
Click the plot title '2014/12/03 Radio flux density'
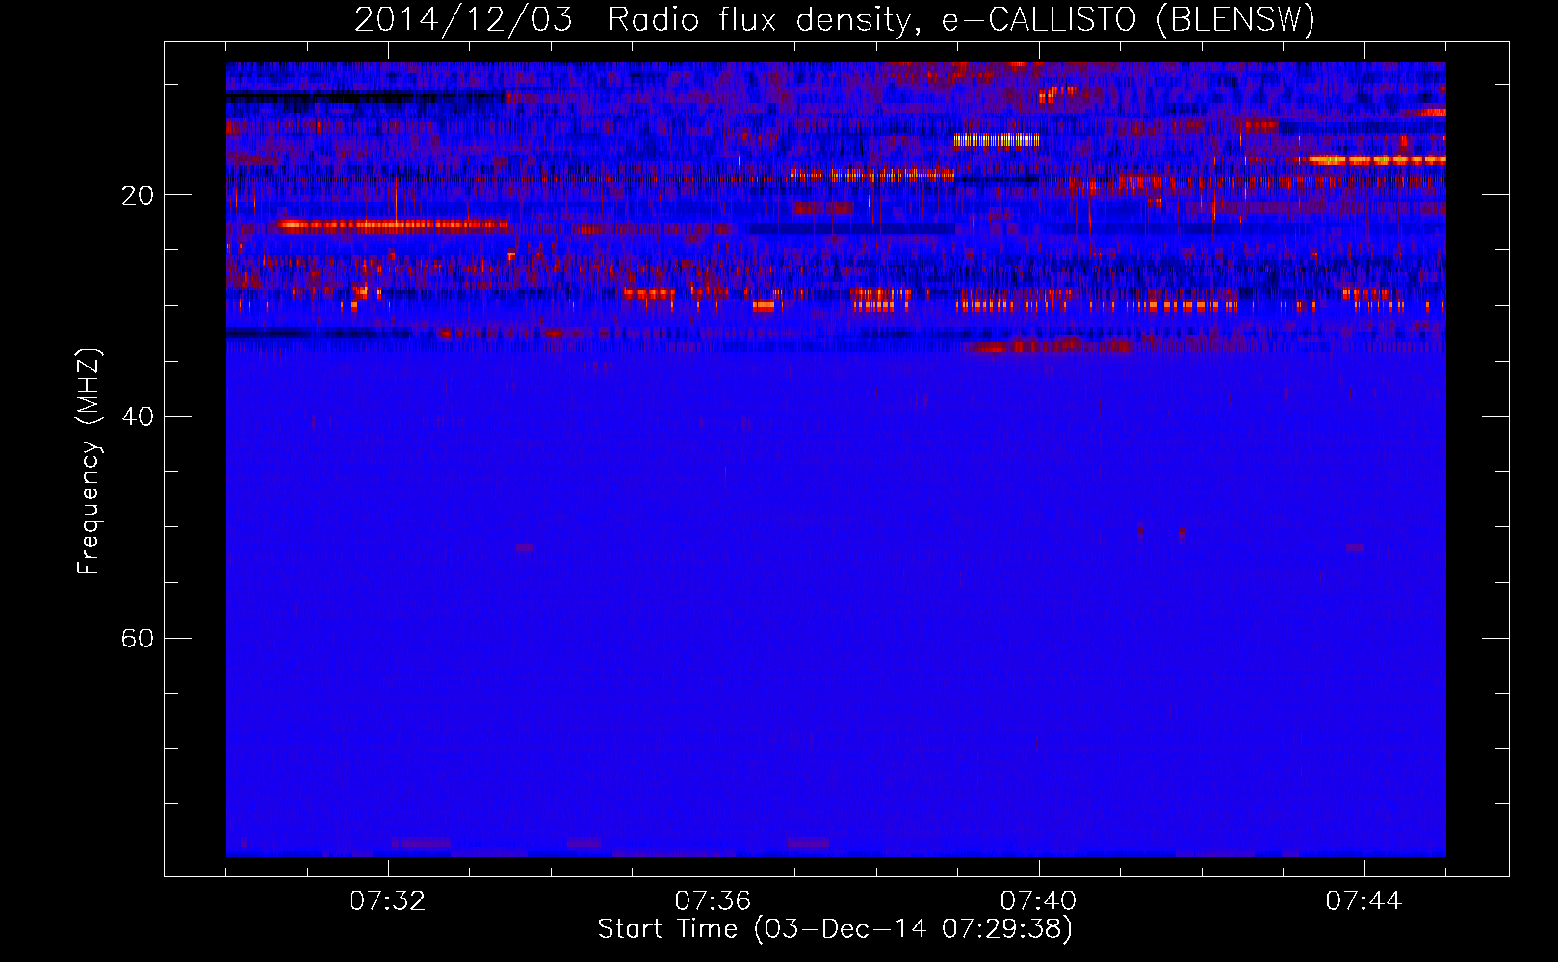point(835,19)
